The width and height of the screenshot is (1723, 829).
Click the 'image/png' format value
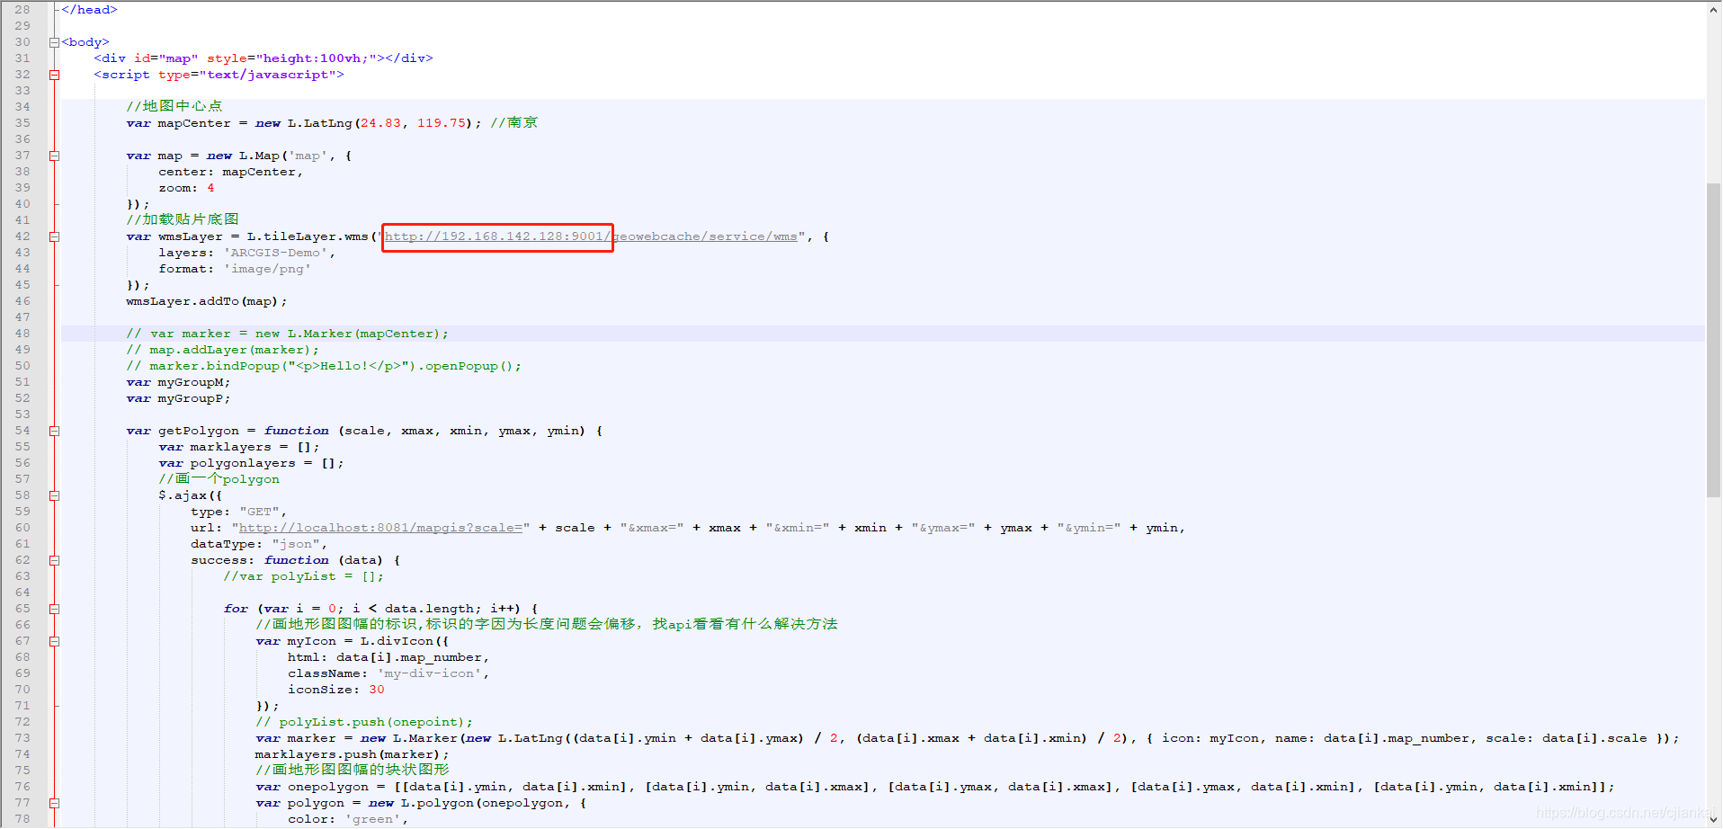pos(267,269)
